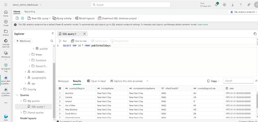Open the Copy dropdown in results
This screenshot has height=122, width=258.
click(x=213, y=81)
